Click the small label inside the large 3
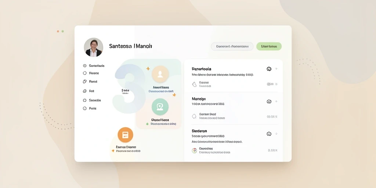The image size is (376, 188). click(125, 91)
